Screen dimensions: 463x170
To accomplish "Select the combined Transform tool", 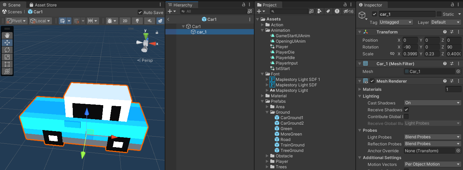I will [x=7, y=71].
